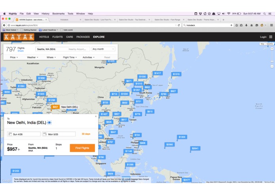The width and height of the screenshot is (275, 195).
Task: Click the map zoom in plus button
Action: (272, 49)
